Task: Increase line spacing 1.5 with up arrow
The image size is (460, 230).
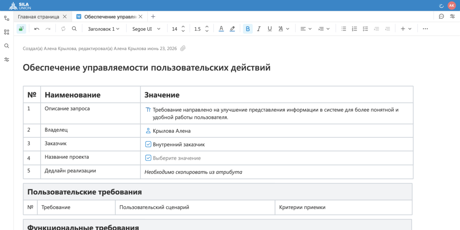Action: pos(207,26)
